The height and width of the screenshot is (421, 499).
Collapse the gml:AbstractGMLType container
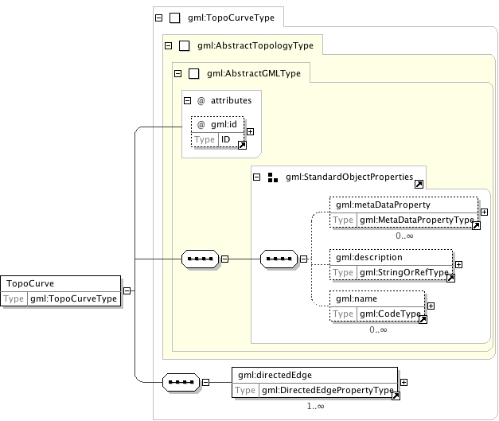177,74
